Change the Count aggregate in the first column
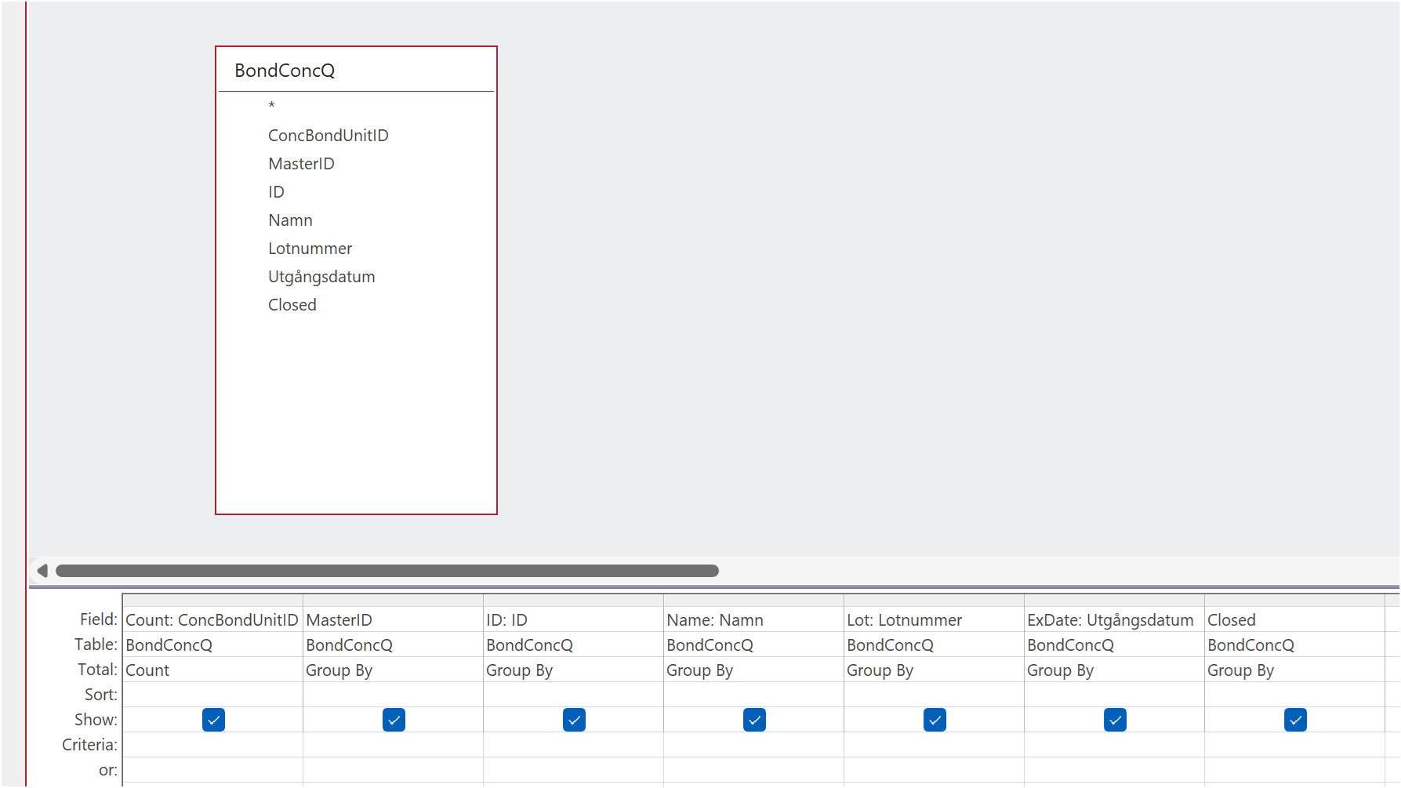 [213, 670]
